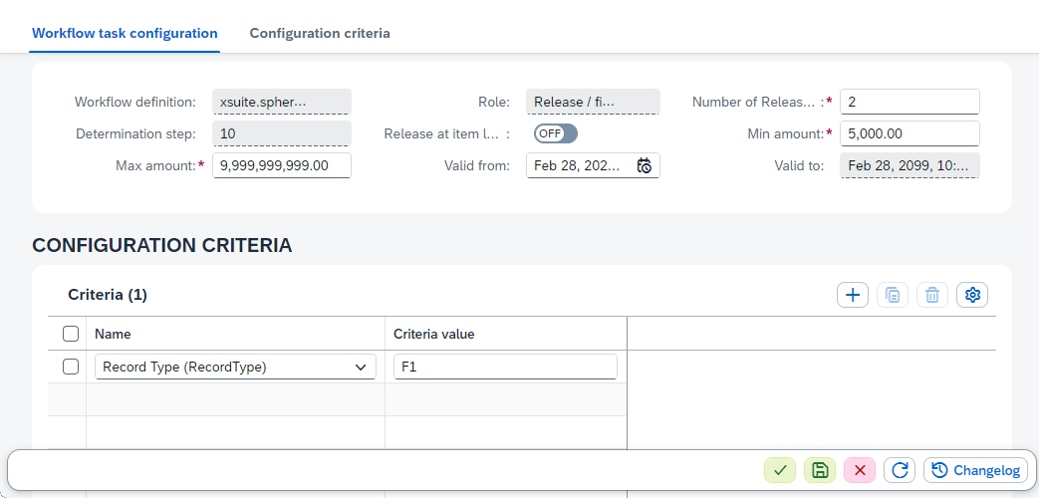Click the Max amount input field
The image size is (1039, 498).
[x=281, y=166]
